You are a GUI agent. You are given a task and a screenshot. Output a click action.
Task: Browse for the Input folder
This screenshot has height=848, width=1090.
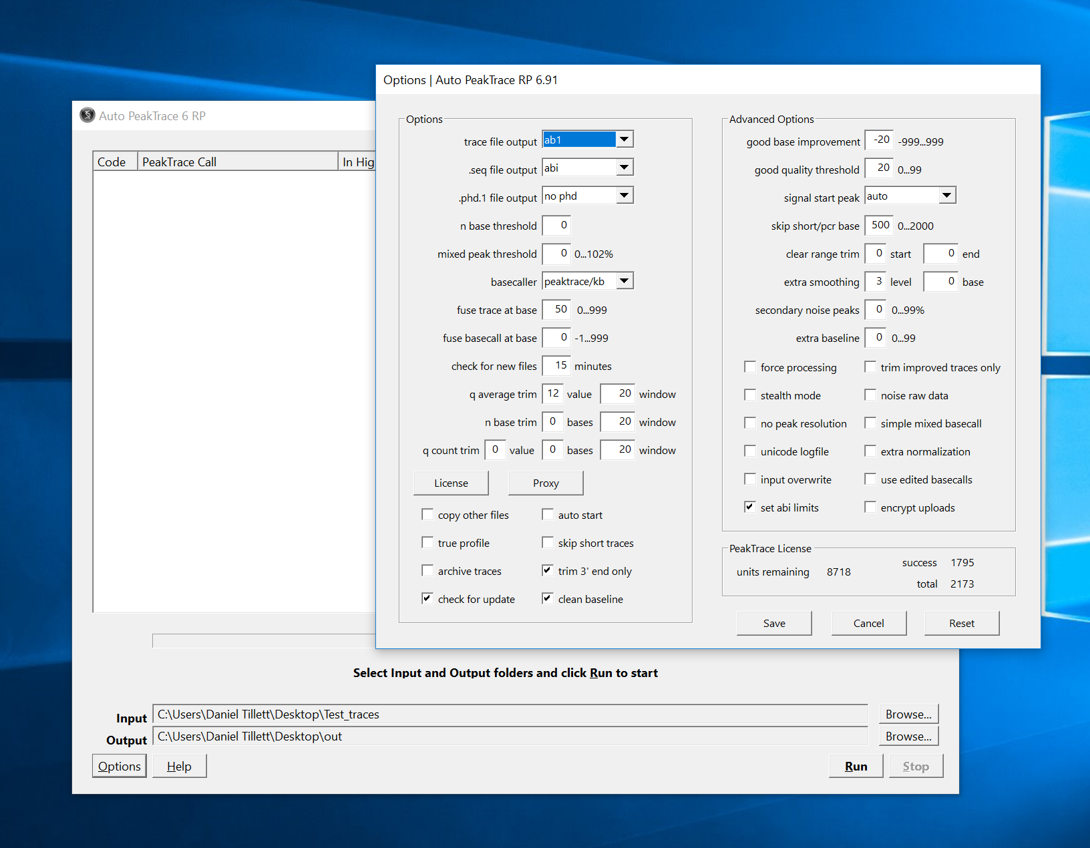point(908,714)
